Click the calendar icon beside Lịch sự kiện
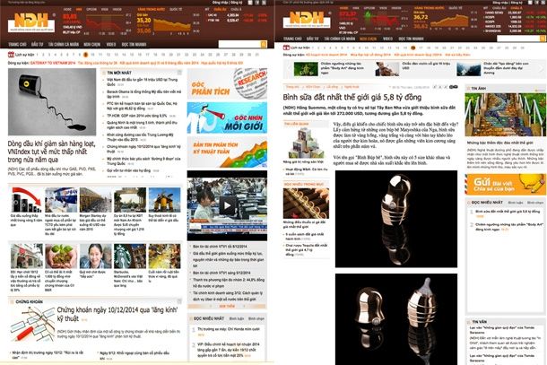 click(x=10, y=55)
